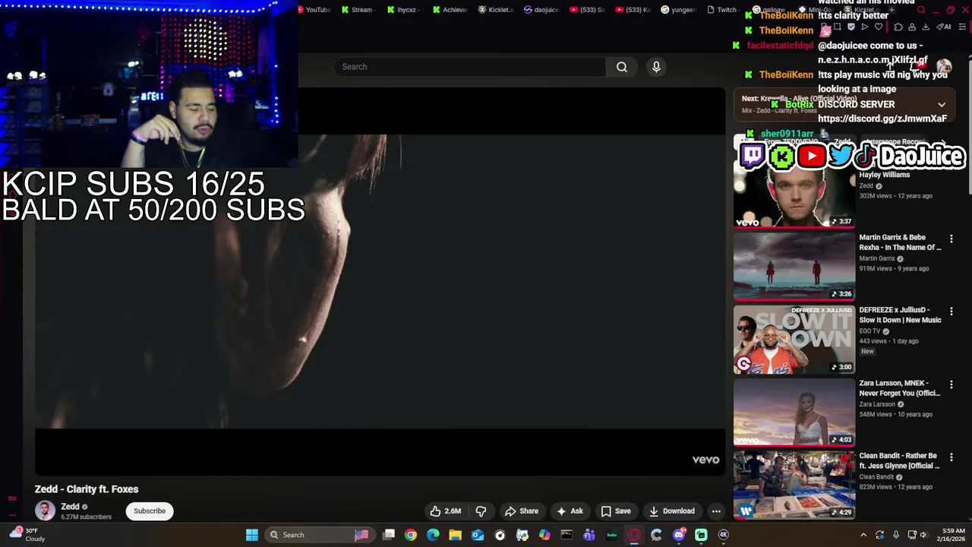This screenshot has height=547, width=972.
Task: Share the video using Share button
Action: click(522, 511)
